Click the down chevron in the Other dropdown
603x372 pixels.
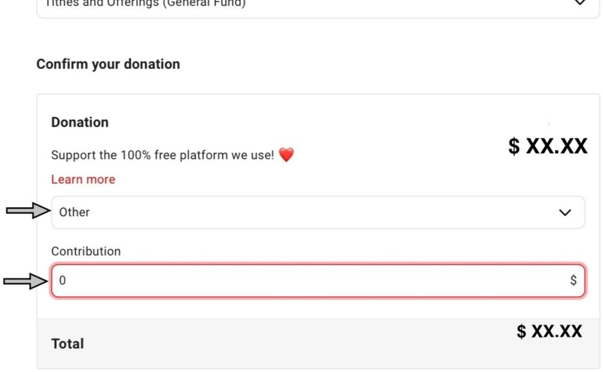(x=565, y=212)
